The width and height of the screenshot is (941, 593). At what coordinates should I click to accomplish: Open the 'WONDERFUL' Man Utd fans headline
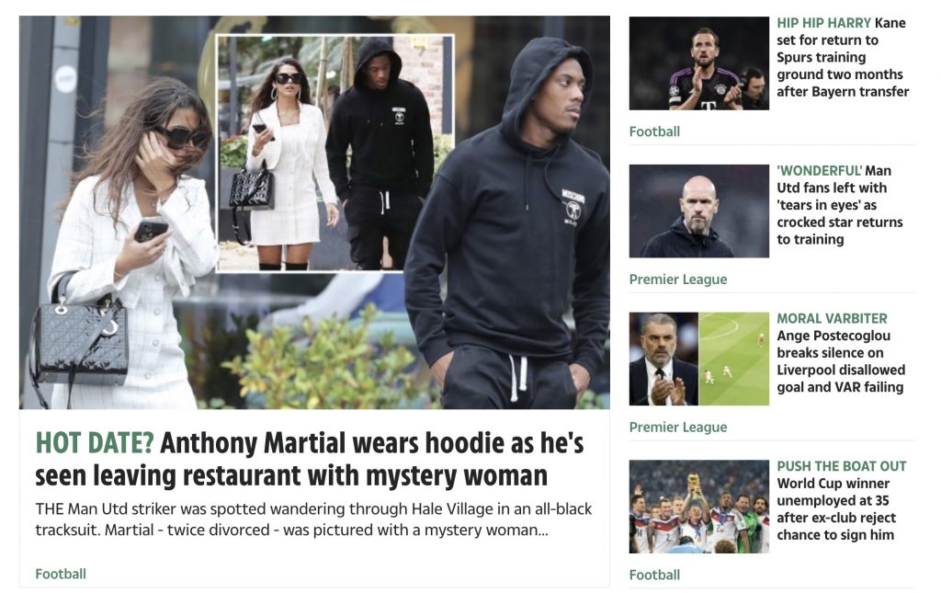coord(840,205)
